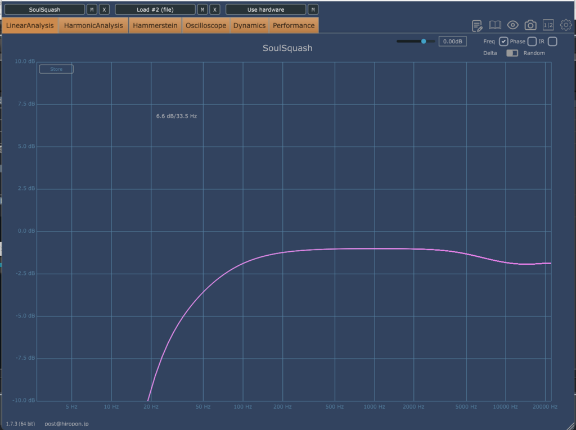Click the 100 Hz axis label
This screenshot has height=430, width=576.
243,407
